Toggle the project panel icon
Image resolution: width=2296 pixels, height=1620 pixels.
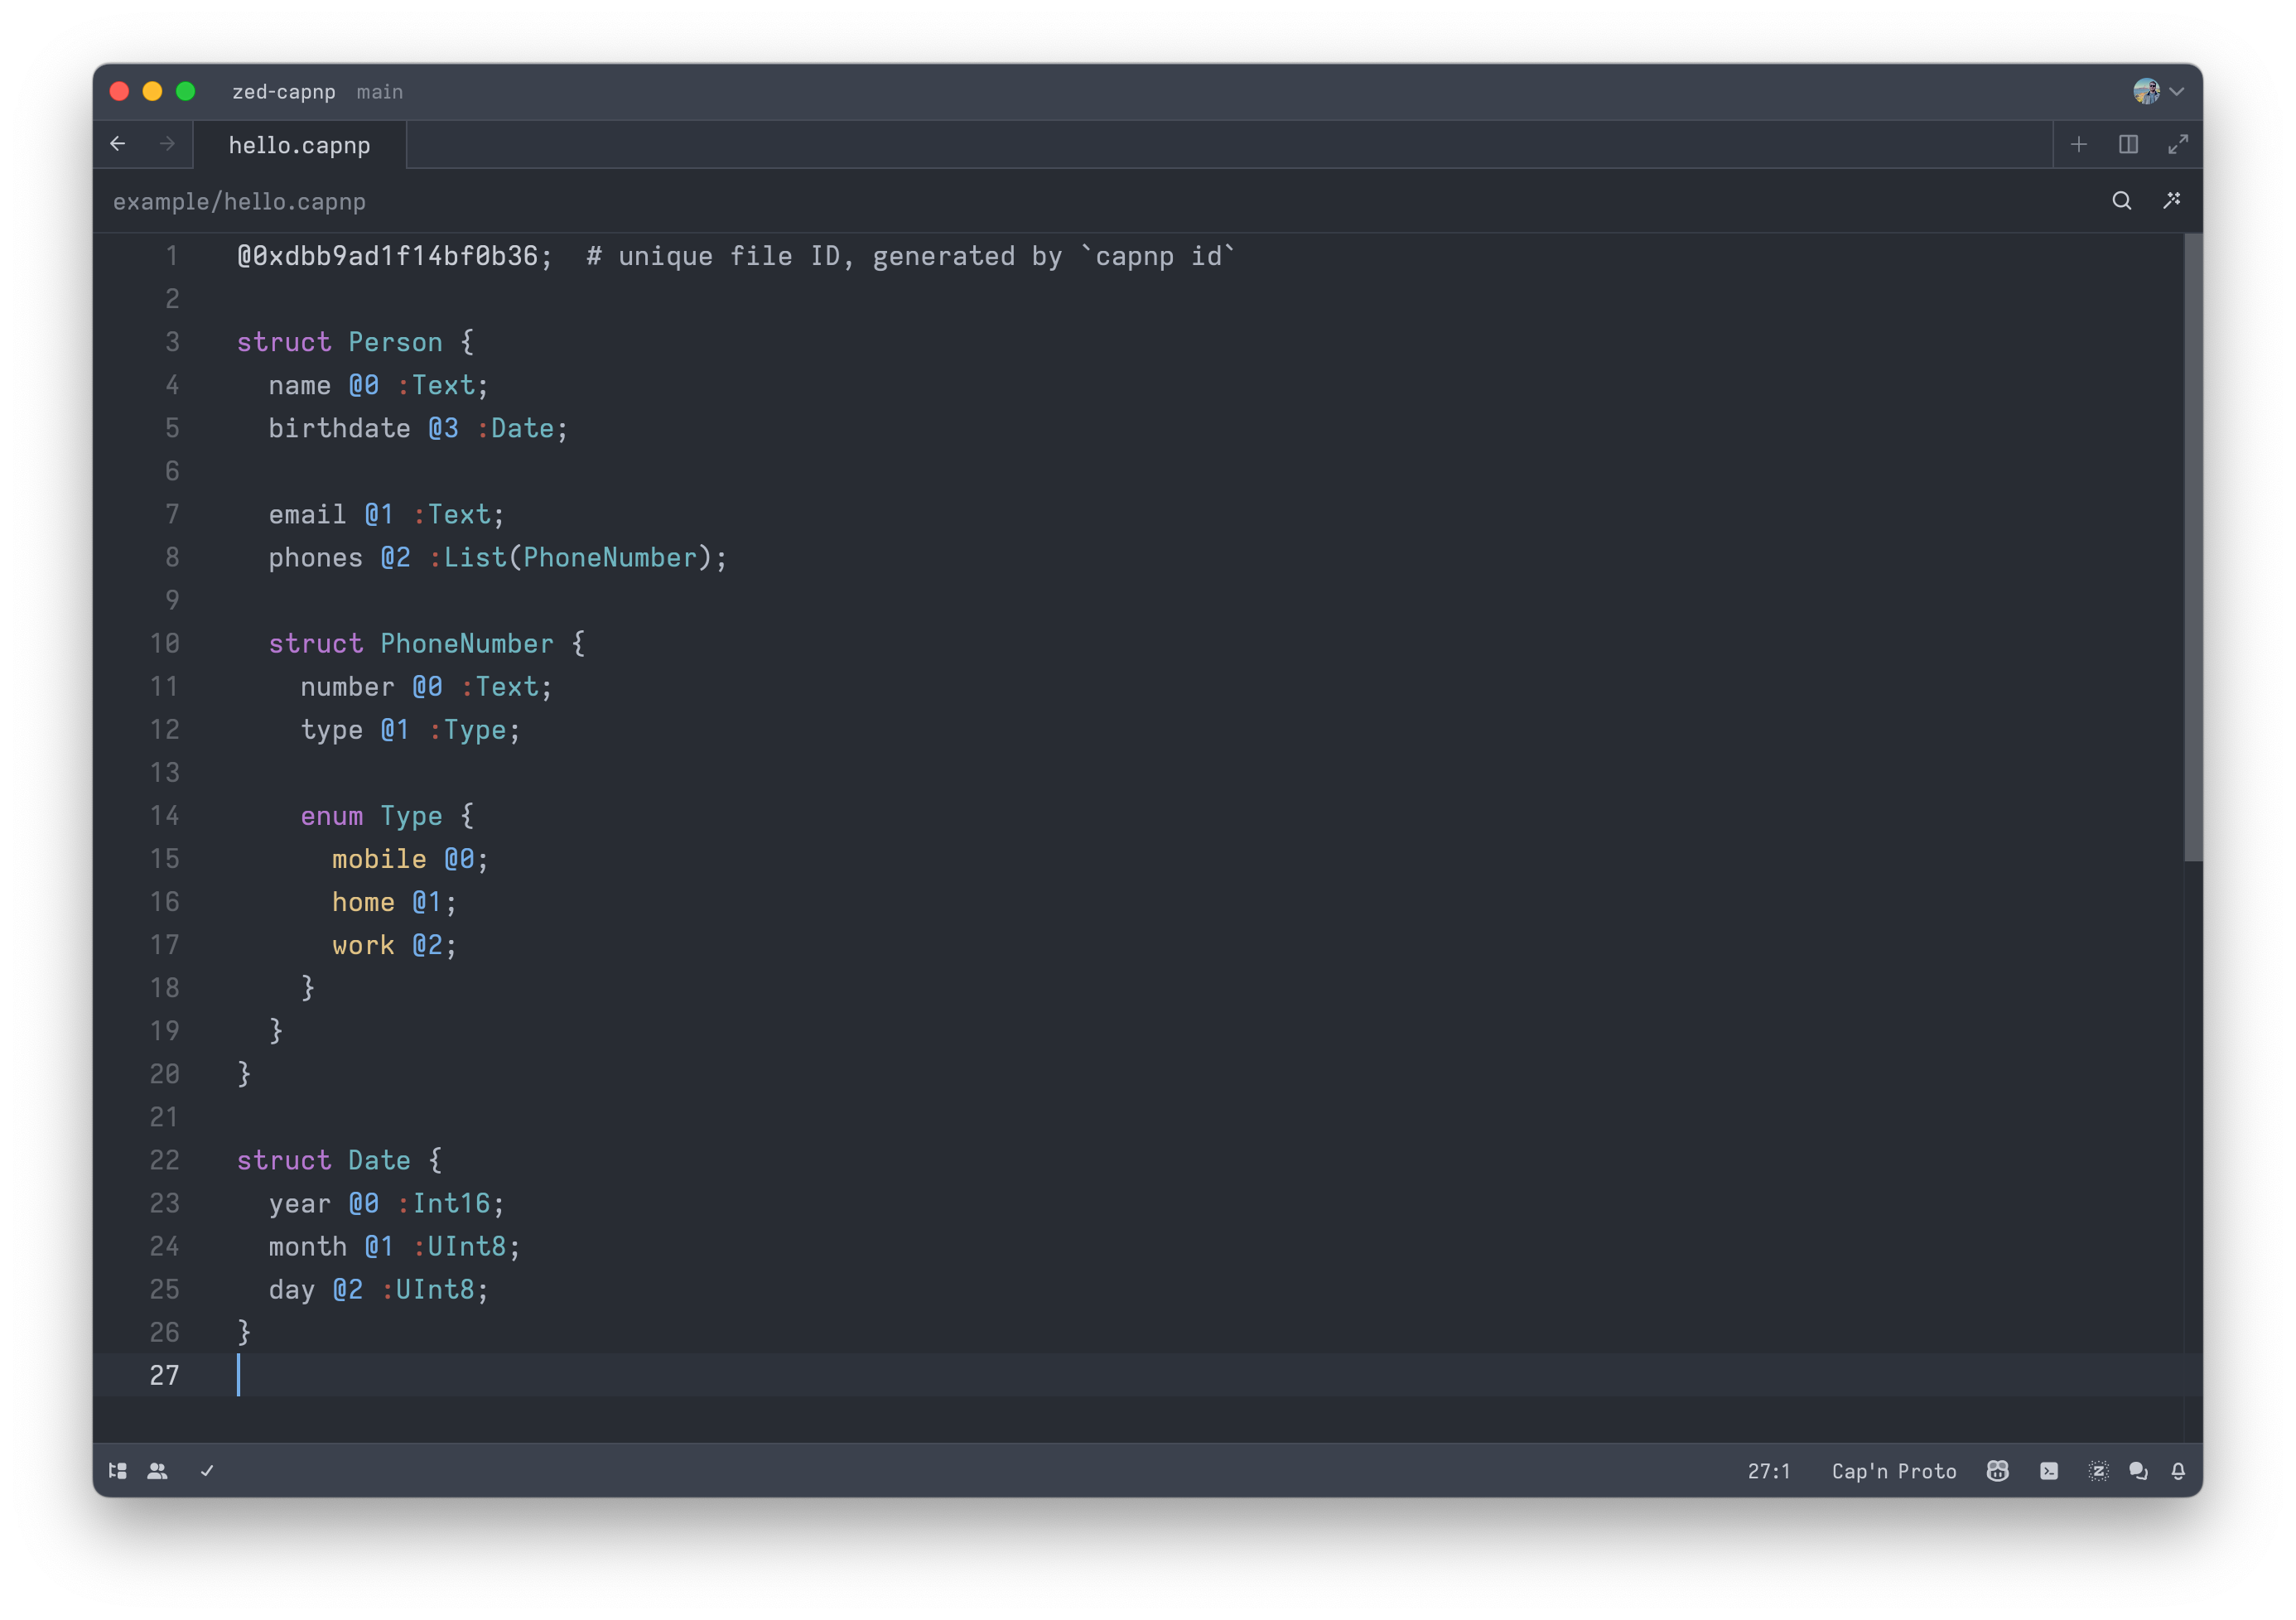click(118, 1471)
